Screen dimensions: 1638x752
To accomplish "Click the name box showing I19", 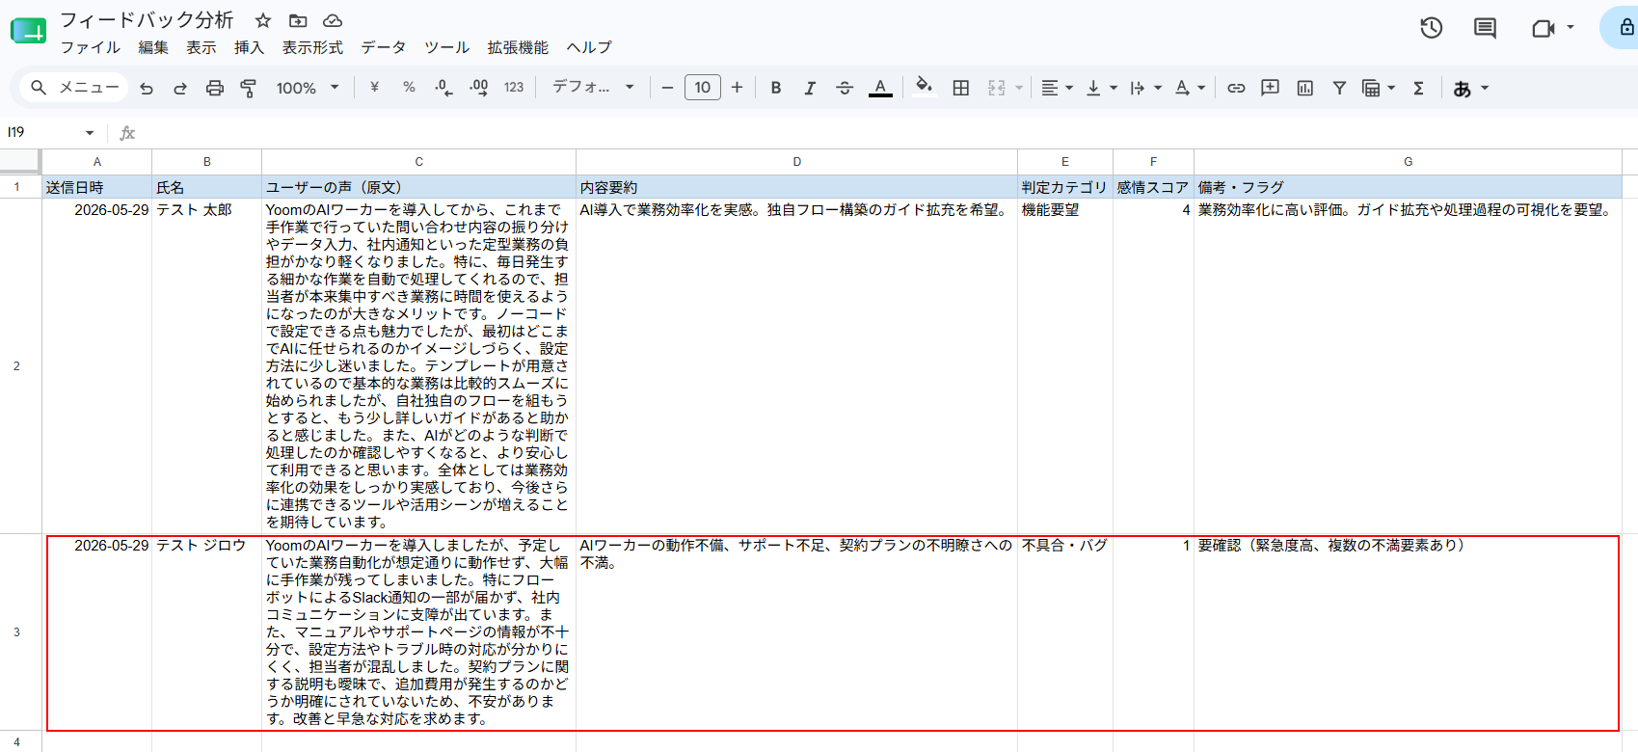I will coord(50,132).
